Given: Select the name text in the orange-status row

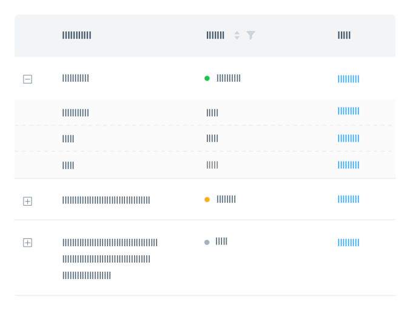Looking at the screenshot, I should tap(106, 200).
